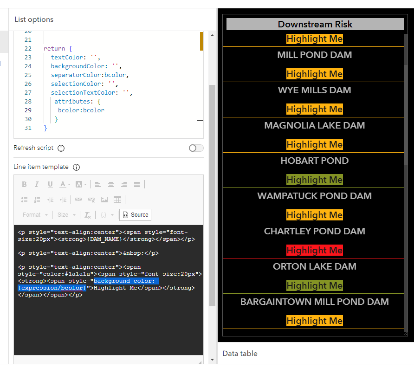Apply Underline to the template text

click(x=49, y=184)
